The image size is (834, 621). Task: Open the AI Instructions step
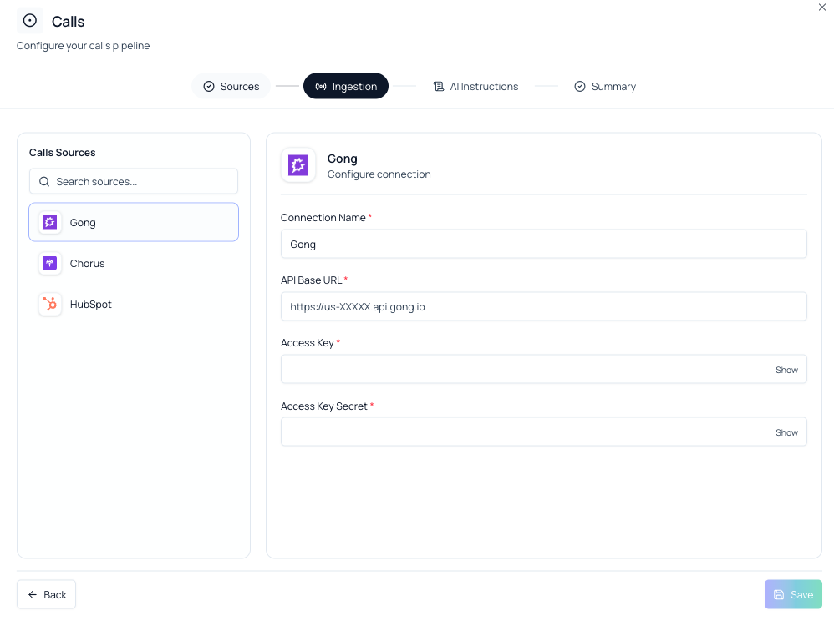(475, 86)
